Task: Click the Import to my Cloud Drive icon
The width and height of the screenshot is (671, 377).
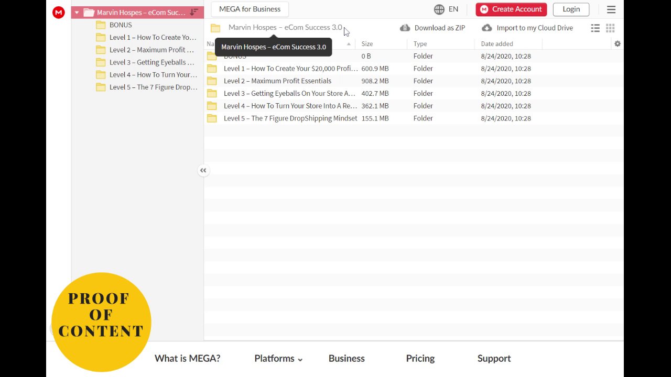Action: 487,28
